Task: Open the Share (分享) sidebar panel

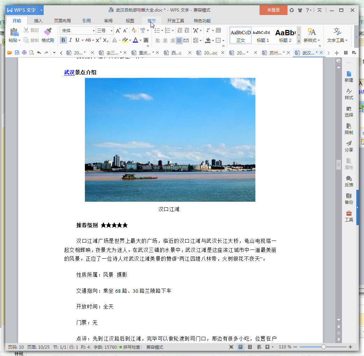Action: 349,146
